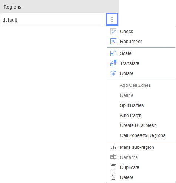This screenshot has width=176, height=183.
Task: Click the Duplicate copy icon
Action: pyautogui.click(x=113, y=167)
